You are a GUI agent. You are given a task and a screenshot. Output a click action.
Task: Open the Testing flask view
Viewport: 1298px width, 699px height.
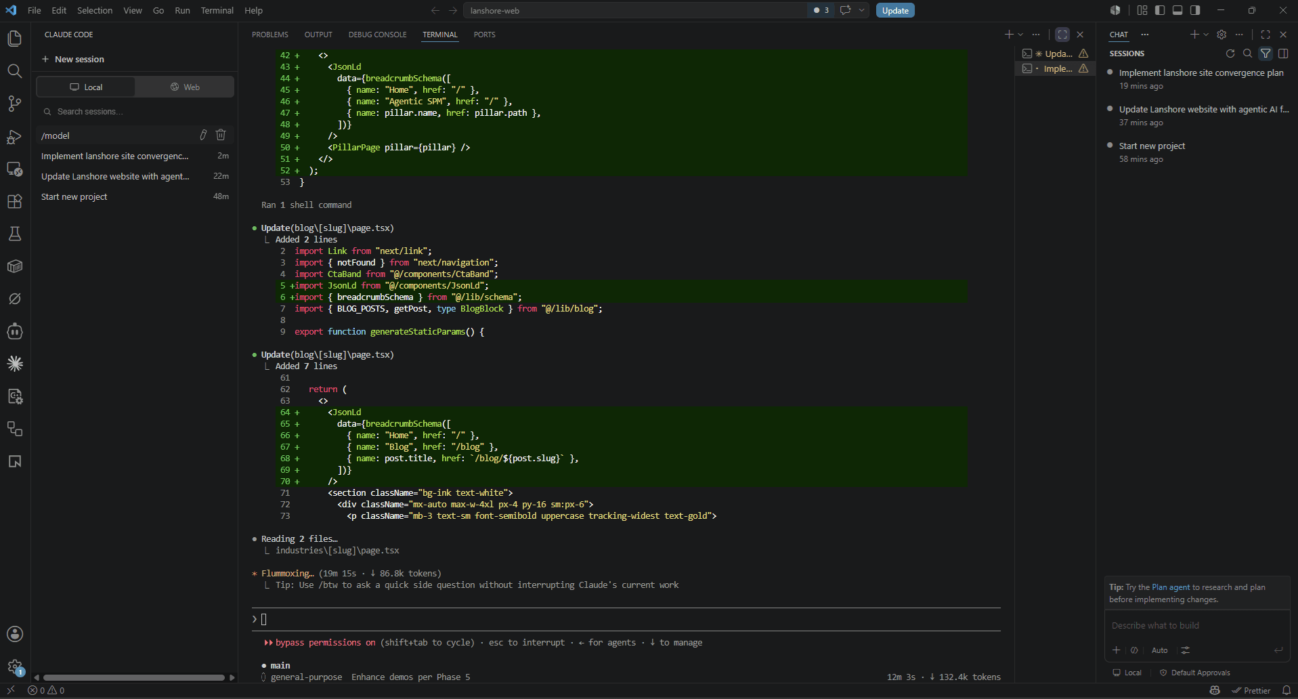tap(15, 234)
